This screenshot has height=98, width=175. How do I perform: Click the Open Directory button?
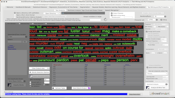tap(52, 13)
